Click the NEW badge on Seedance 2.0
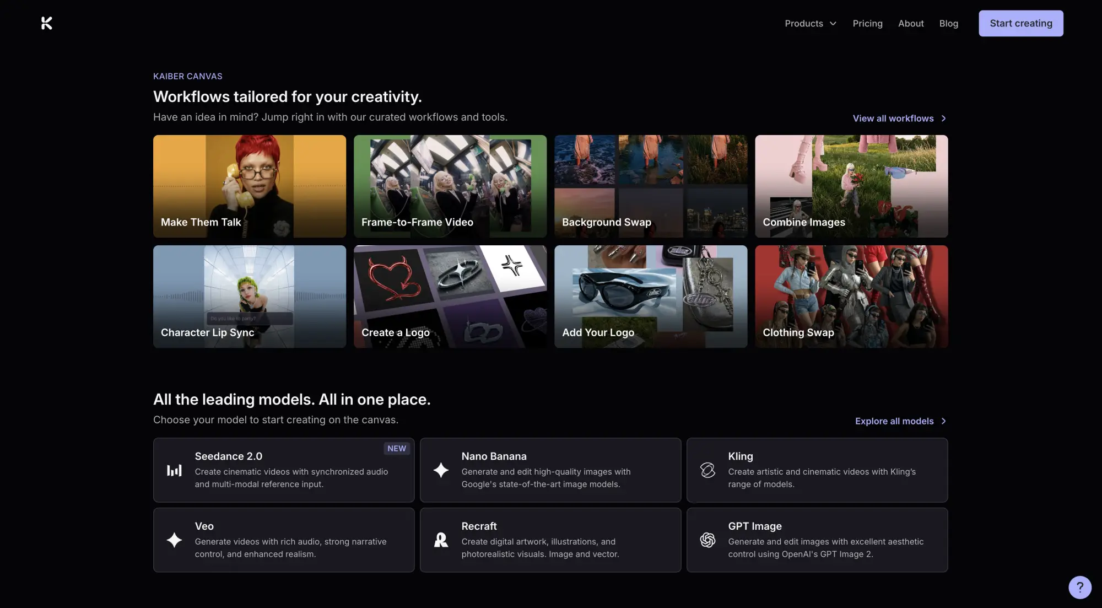1102x608 pixels. click(396, 448)
